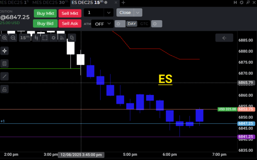
Task: Click Sell Ask button
Action: pyautogui.click(x=70, y=23)
